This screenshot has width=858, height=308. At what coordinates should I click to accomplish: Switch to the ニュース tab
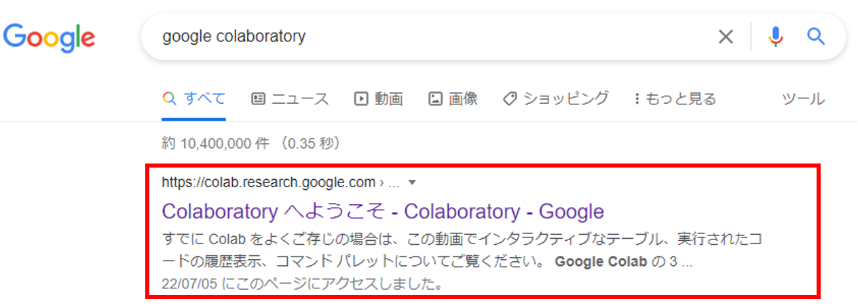(290, 99)
